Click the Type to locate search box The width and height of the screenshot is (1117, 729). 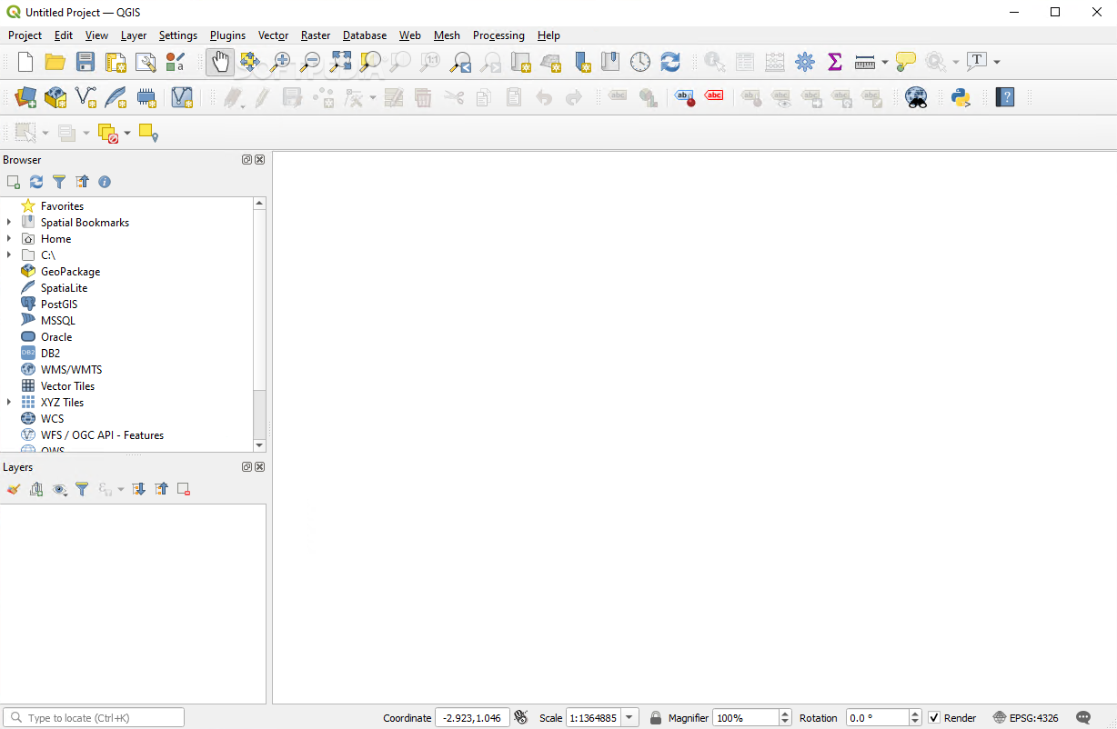click(x=94, y=717)
